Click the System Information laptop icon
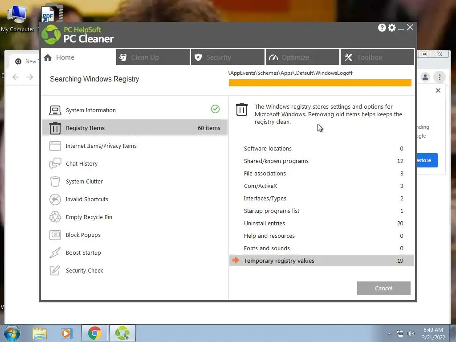This screenshot has height=342, width=456. click(55, 110)
